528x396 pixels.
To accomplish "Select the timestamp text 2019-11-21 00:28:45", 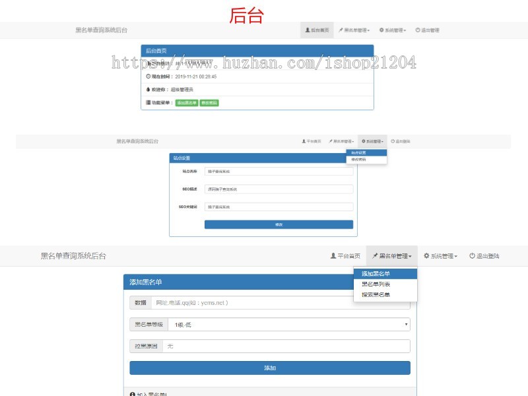I will pyautogui.click(x=195, y=77).
